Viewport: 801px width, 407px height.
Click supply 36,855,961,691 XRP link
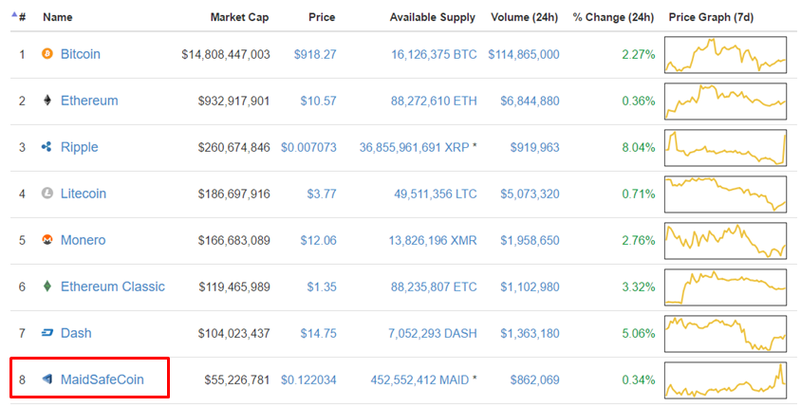[x=415, y=148]
